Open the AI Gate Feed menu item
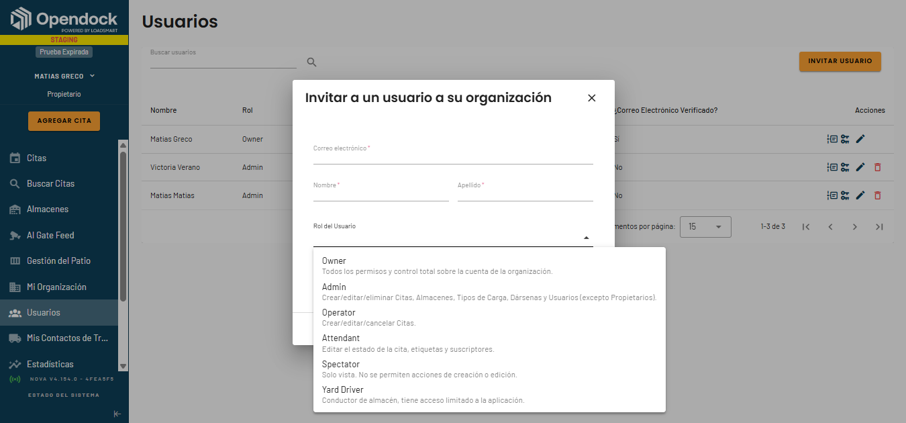 coord(59,236)
